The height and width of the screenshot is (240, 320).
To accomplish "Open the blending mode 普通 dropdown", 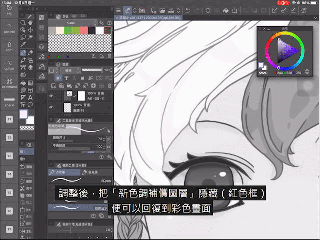I will pyautogui.click(x=70, y=71).
